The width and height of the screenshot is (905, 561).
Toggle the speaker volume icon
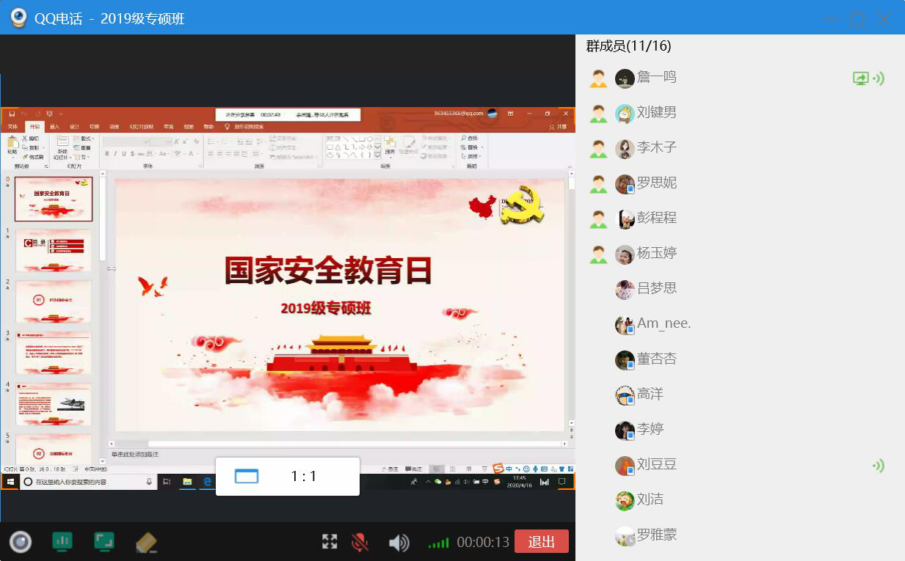399,543
